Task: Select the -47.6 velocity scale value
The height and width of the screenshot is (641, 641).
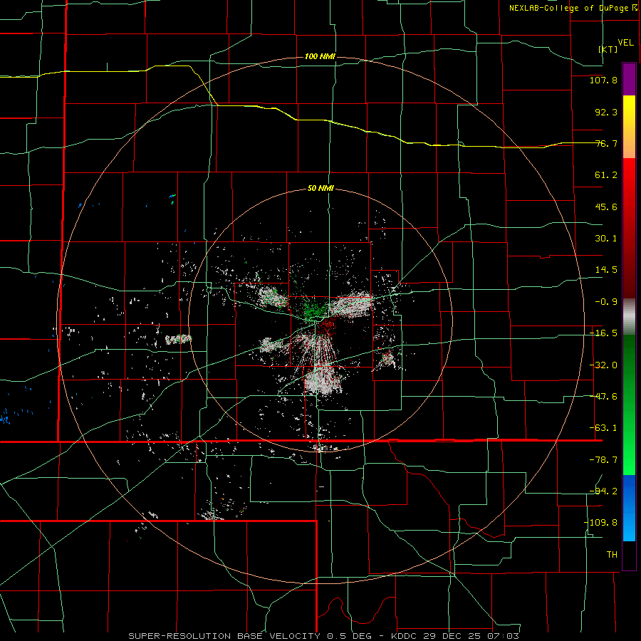Action: [x=603, y=397]
